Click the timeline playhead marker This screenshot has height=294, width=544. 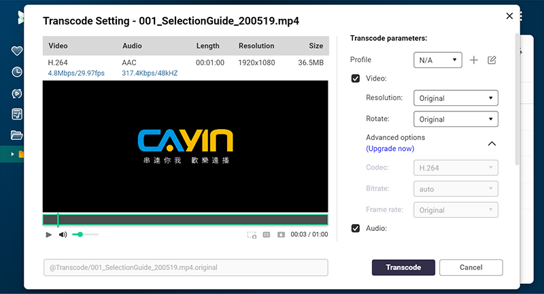click(x=58, y=219)
